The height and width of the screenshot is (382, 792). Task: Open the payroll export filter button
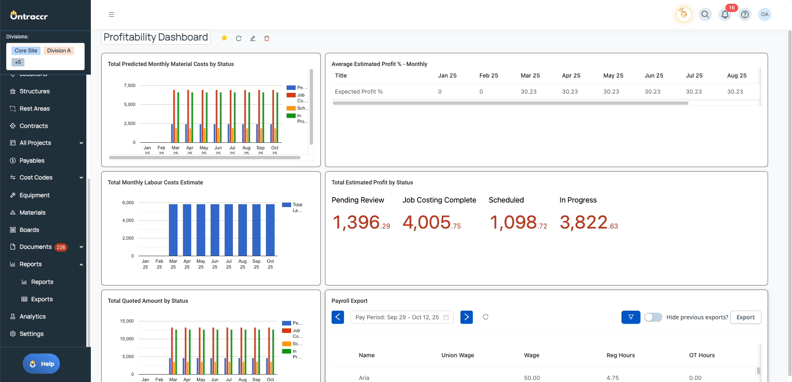(x=631, y=317)
